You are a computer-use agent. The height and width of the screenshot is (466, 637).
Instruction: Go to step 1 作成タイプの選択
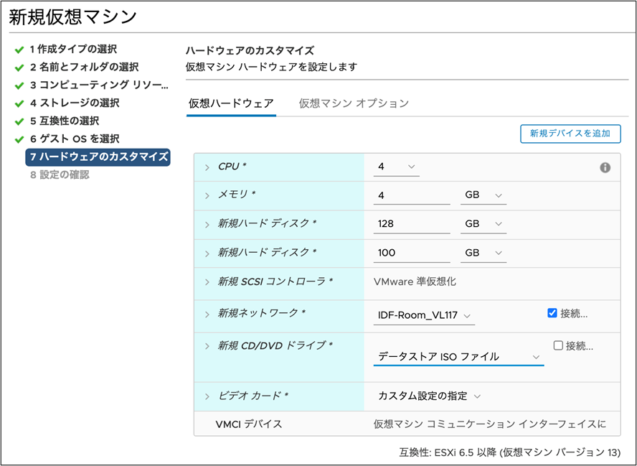(73, 50)
